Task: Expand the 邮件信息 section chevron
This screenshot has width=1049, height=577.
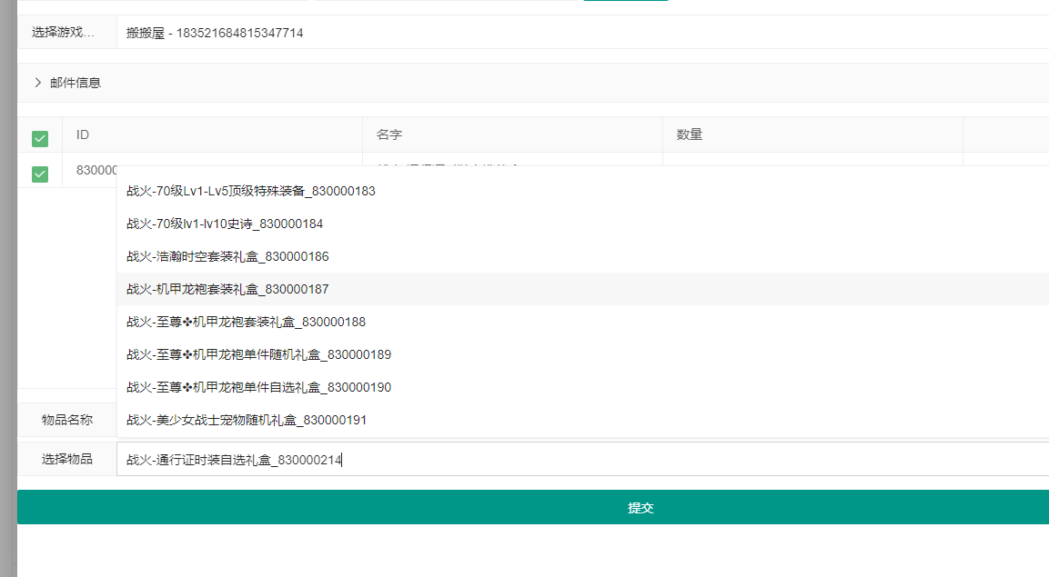Action: pos(38,83)
